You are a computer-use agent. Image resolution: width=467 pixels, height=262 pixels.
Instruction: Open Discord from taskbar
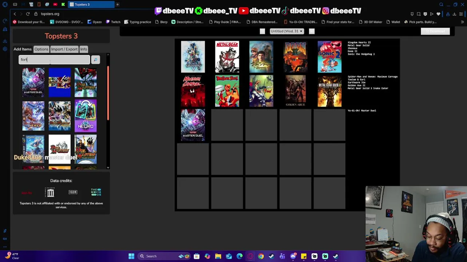pyautogui.click(x=293, y=256)
